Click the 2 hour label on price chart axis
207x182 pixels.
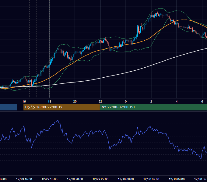[x=151, y=102]
